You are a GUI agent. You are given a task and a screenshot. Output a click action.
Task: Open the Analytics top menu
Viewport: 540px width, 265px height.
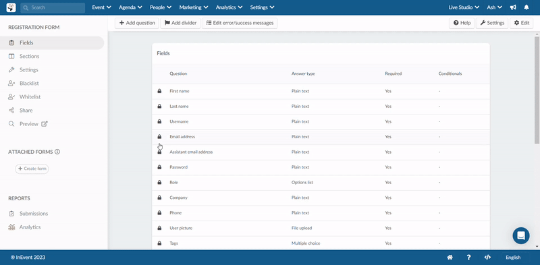point(229,7)
